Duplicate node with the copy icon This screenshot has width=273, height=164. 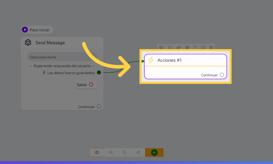(x=203, y=48)
